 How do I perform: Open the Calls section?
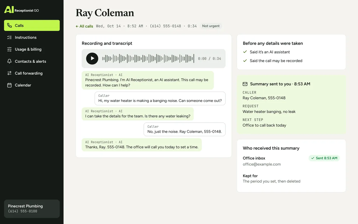click(x=32, y=25)
